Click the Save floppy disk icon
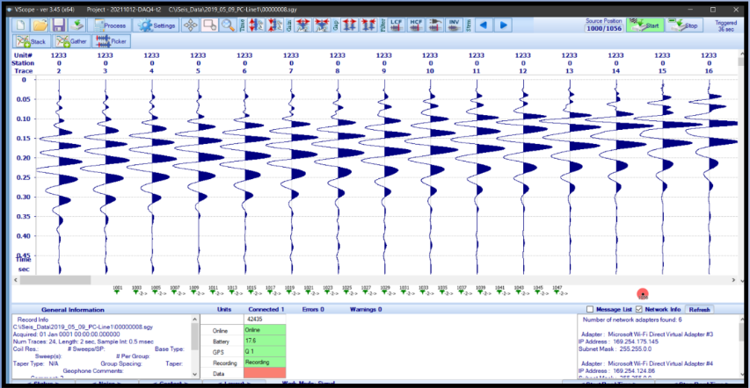The width and height of the screenshot is (750, 388). pos(59,25)
